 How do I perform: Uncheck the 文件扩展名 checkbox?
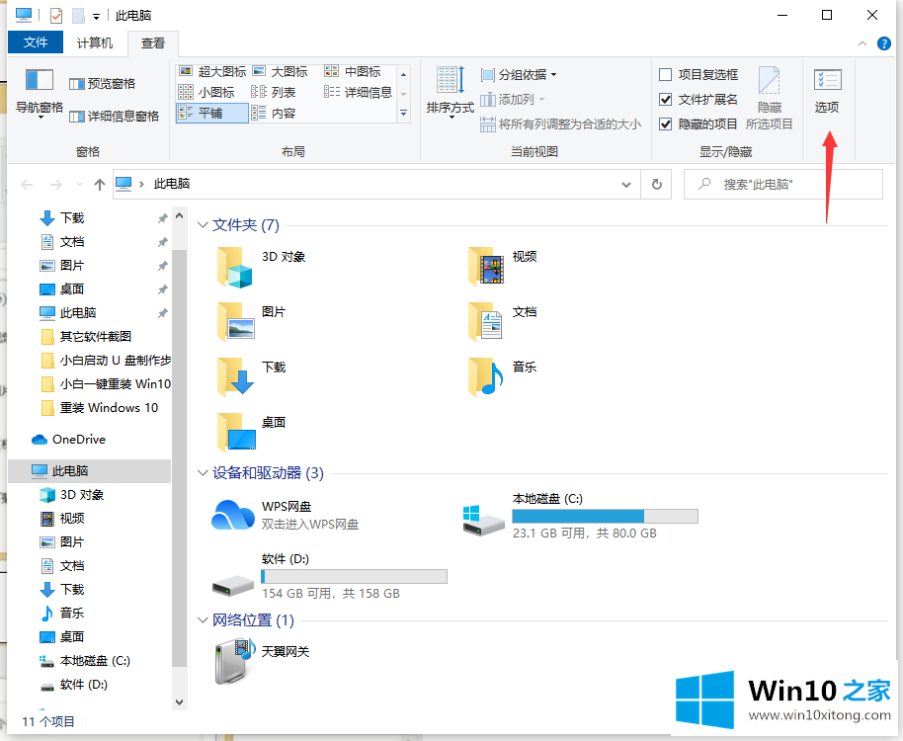(665, 100)
